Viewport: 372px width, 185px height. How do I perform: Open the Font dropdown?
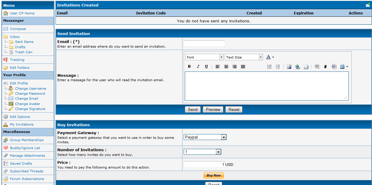tap(205, 57)
